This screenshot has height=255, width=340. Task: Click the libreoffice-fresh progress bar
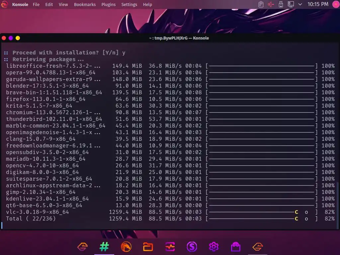tap(262, 66)
